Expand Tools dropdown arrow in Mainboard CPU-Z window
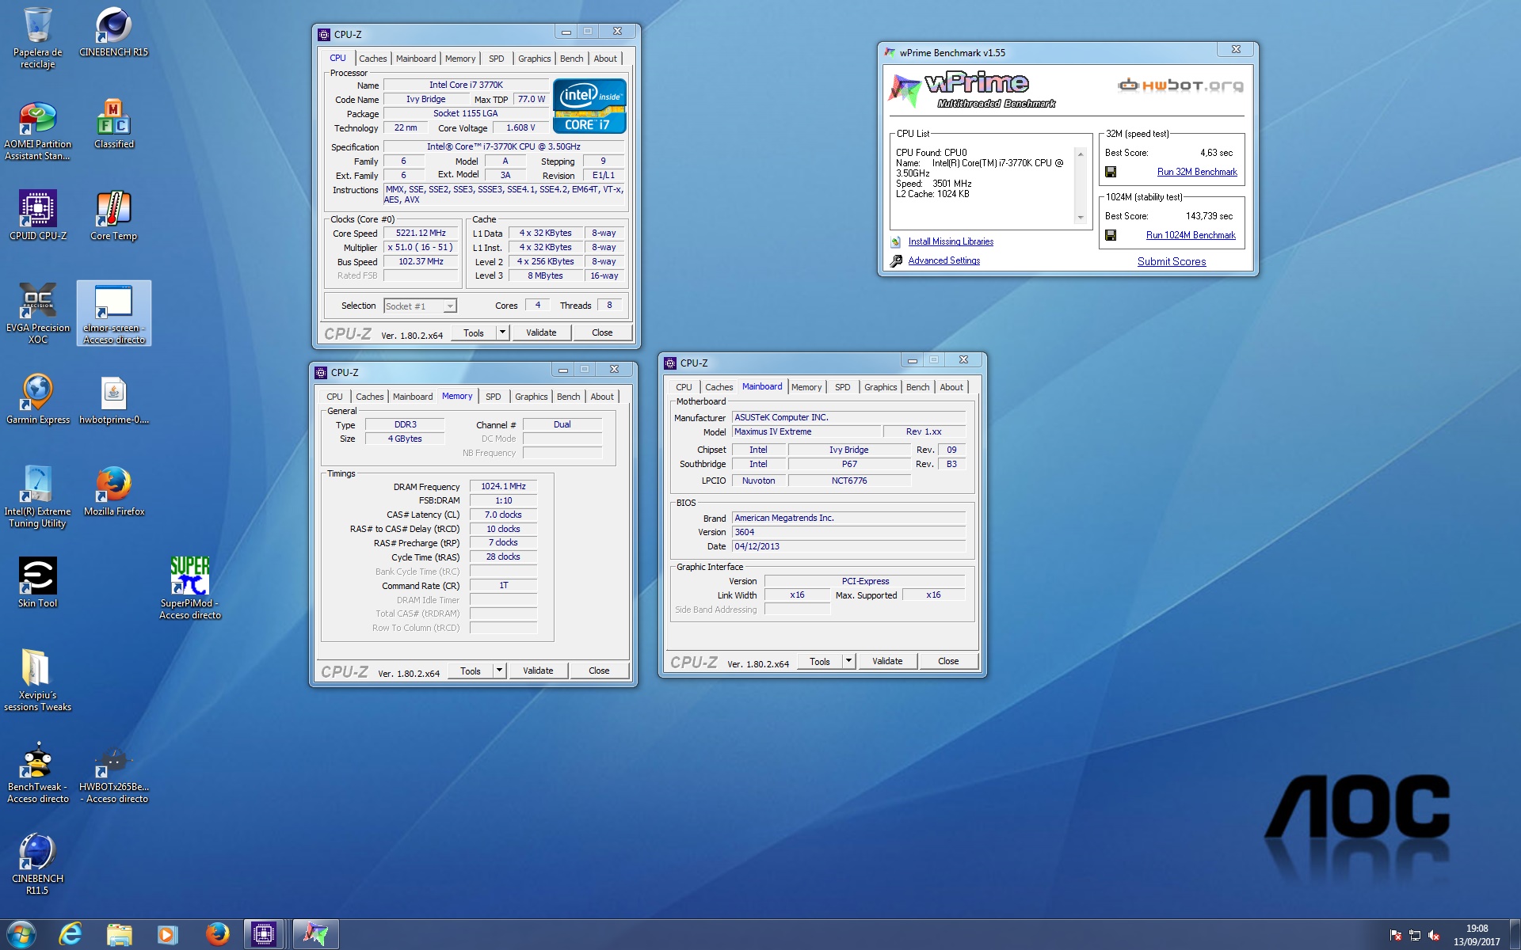The height and width of the screenshot is (950, 1521). pos(848,661)
